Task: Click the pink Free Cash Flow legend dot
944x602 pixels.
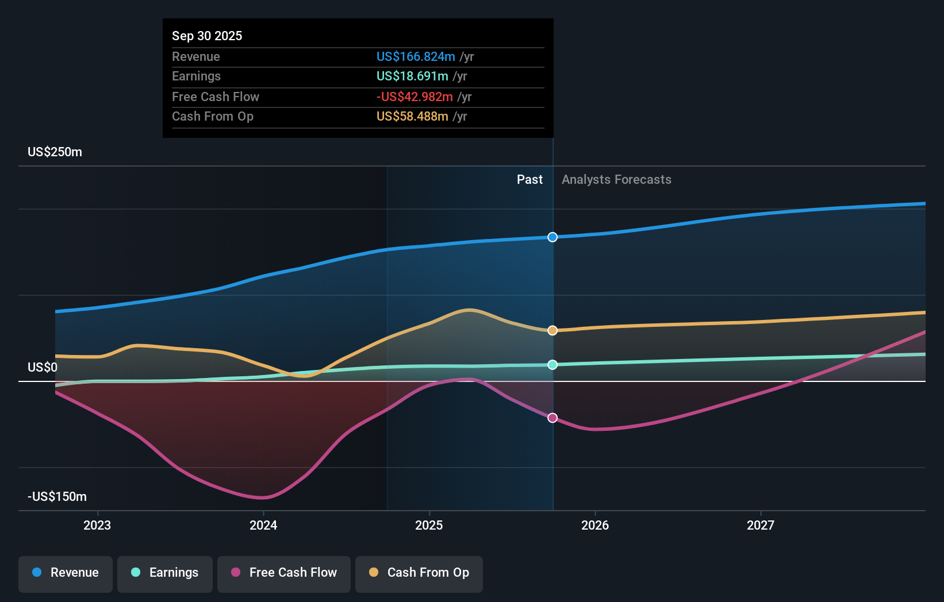Action: point(235,573)
